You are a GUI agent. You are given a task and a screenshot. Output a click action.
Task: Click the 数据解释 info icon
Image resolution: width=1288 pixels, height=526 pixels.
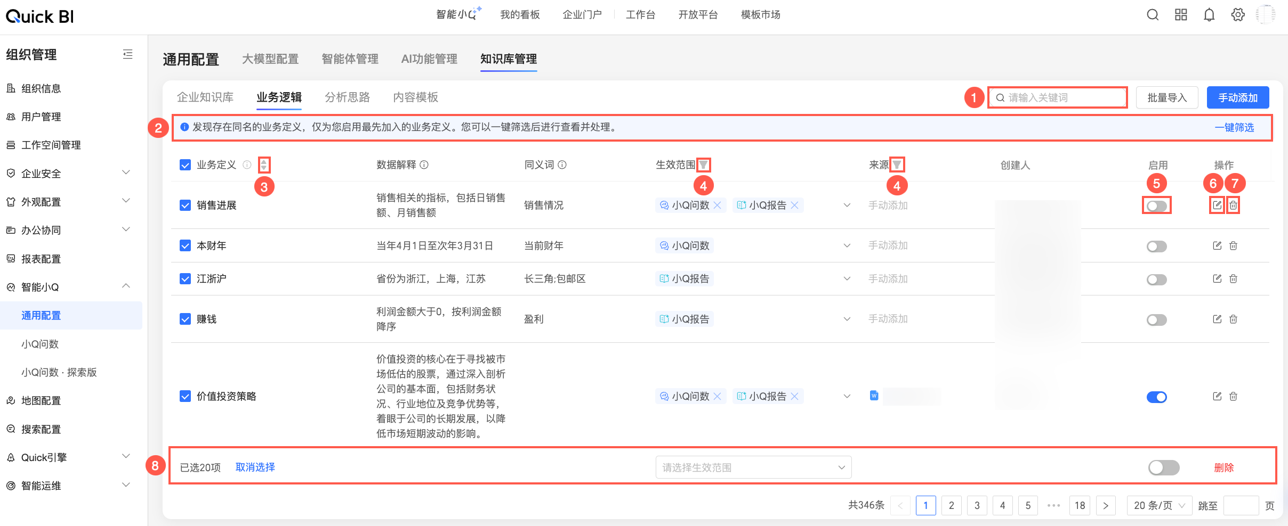(x=424, y=165)
